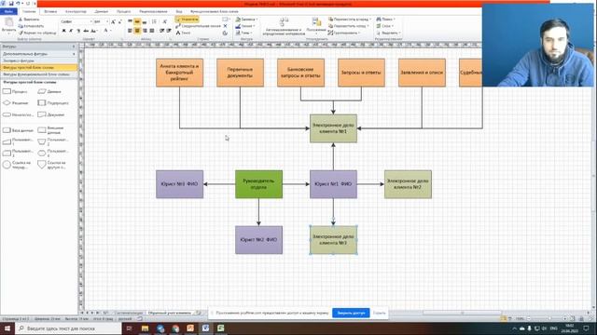597x335 pixels.
Task: Pick the Документ shape in stencil
Action: tap(51, 114)
